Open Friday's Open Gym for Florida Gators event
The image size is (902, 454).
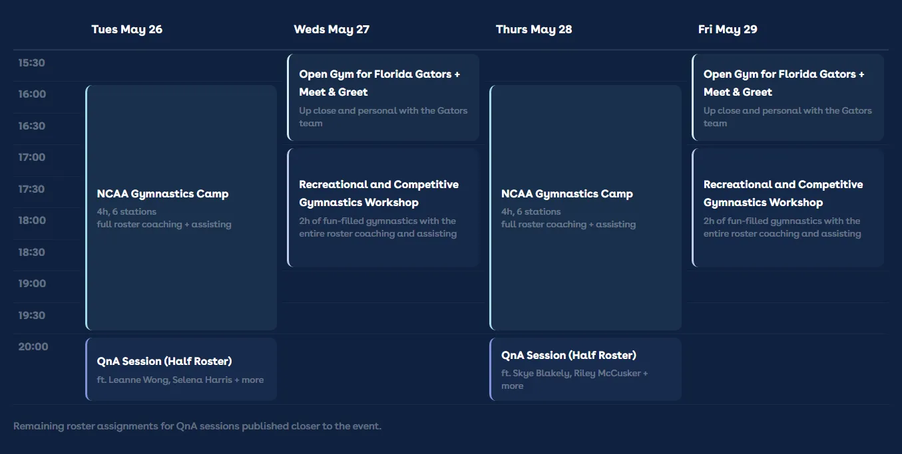[788, 96]
